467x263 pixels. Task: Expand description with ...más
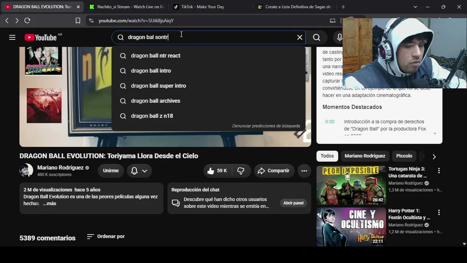coord(49,203)
